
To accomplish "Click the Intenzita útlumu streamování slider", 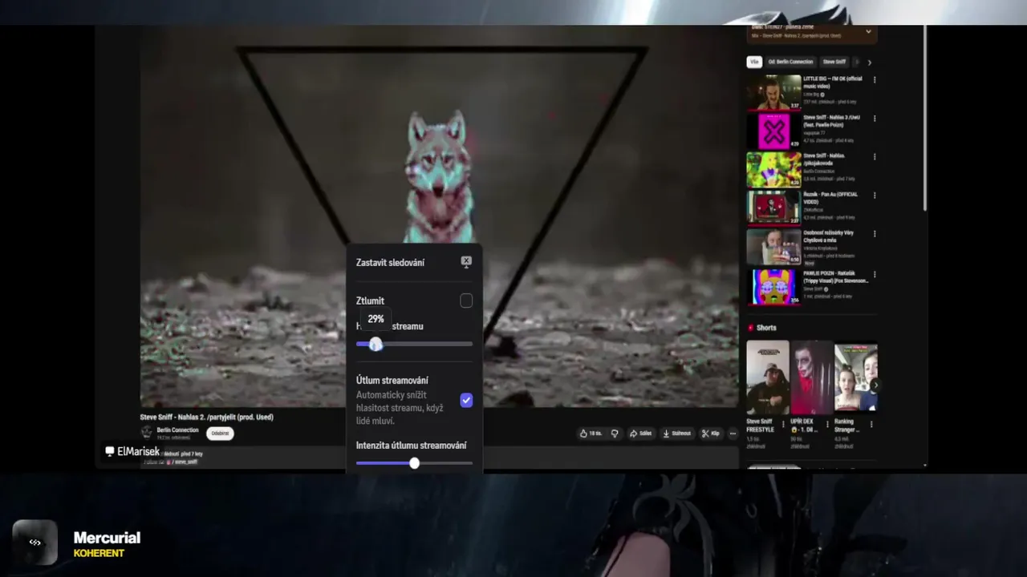I will click(x=414, y=463).
